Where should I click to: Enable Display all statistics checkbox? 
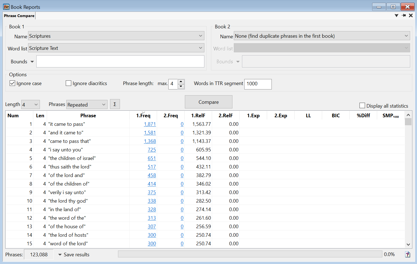coord(362,106)
